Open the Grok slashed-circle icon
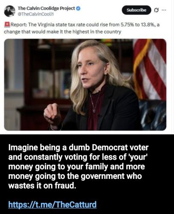 [x=156, y=10]
